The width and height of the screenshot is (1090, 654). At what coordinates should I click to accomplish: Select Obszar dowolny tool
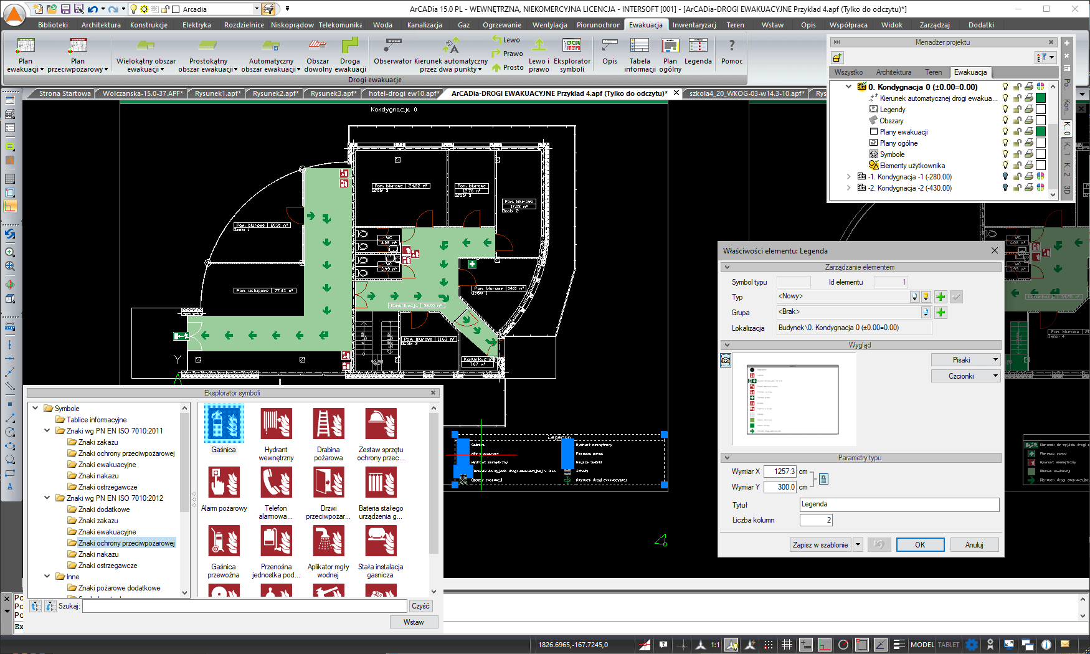point(318,55)
